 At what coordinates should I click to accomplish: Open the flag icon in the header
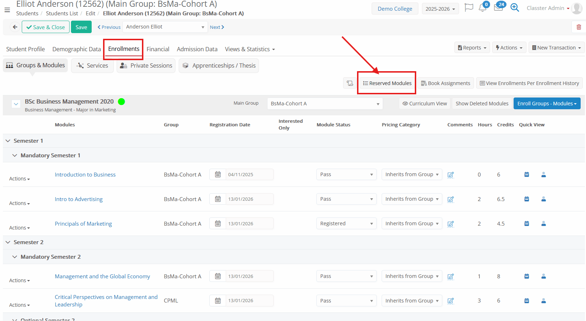click(469, 8)
